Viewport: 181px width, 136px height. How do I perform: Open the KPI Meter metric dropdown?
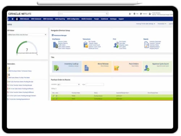click(x=27, y=35)
